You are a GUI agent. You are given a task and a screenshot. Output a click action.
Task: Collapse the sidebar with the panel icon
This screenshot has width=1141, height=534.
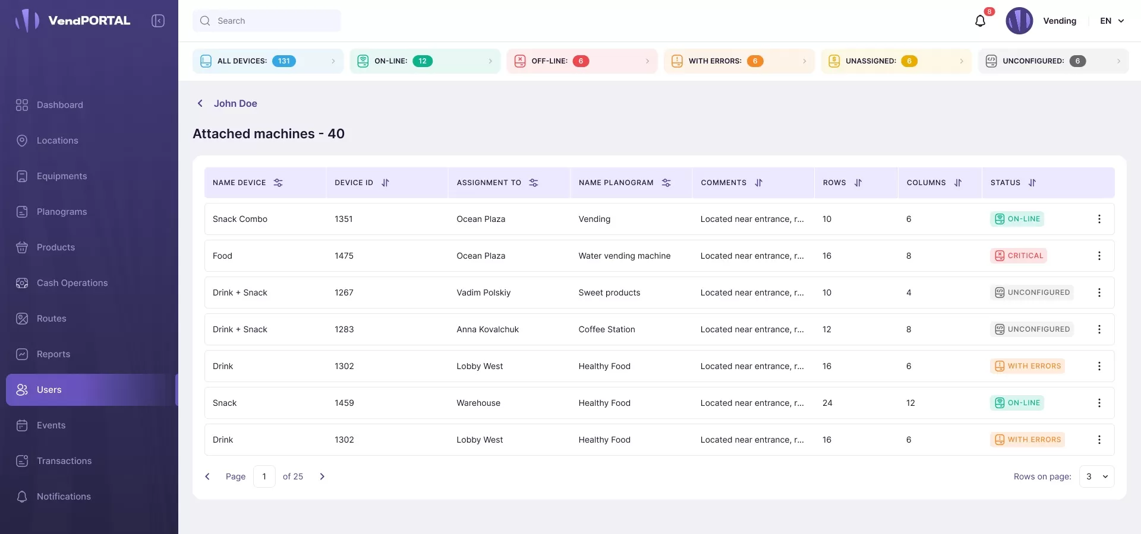[158, 21]
